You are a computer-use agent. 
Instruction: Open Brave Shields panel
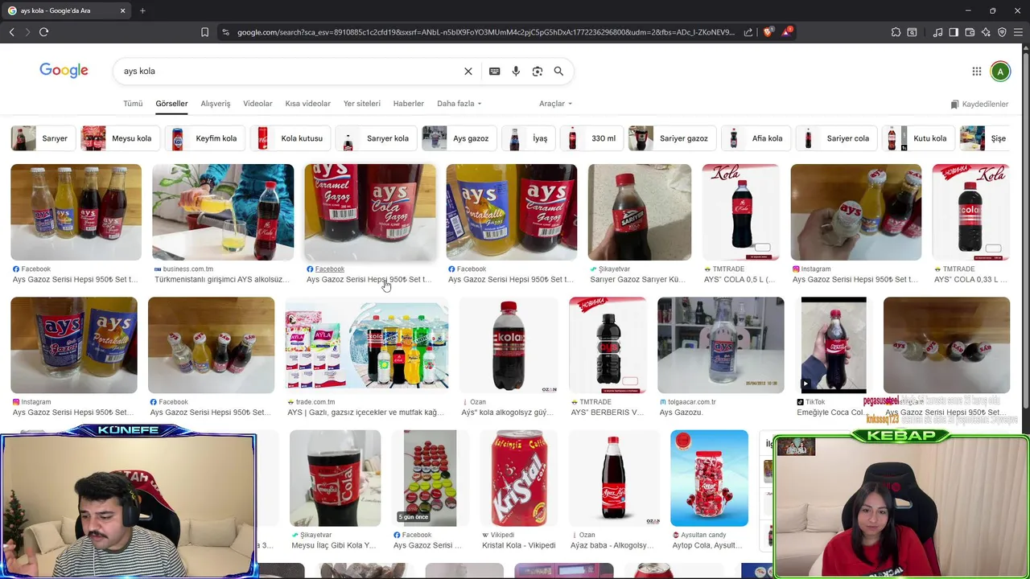tap(768, 32)
